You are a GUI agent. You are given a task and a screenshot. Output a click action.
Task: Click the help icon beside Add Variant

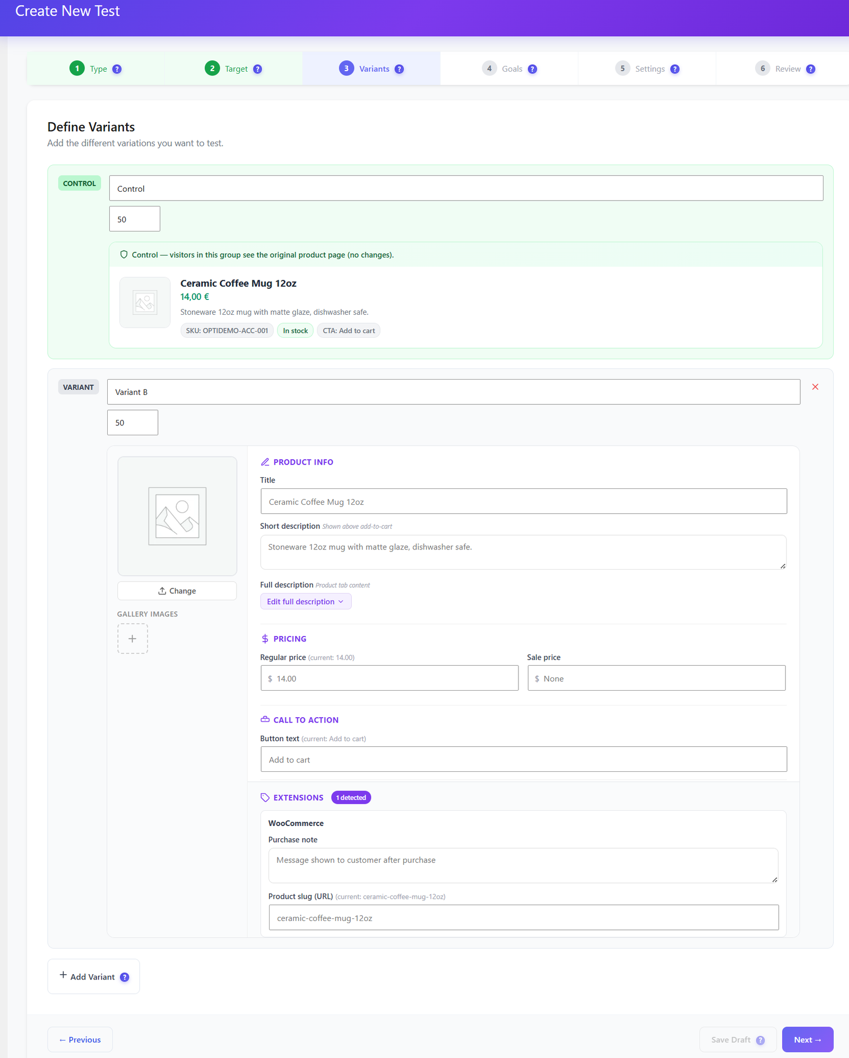(125, 977)
